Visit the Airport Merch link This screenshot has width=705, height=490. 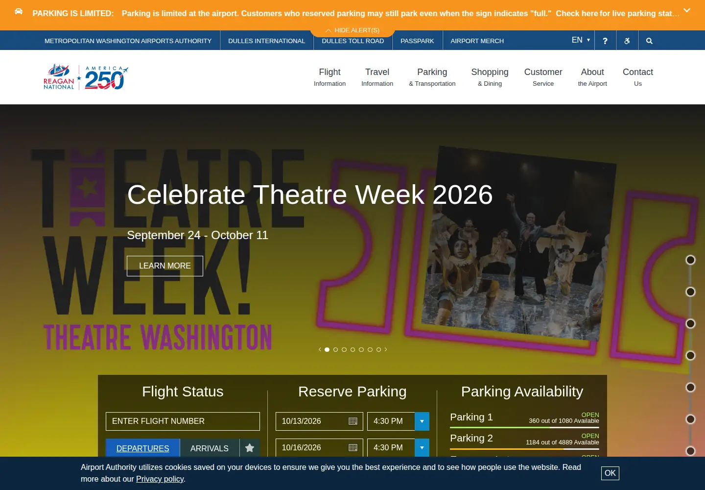coord(477,41)
